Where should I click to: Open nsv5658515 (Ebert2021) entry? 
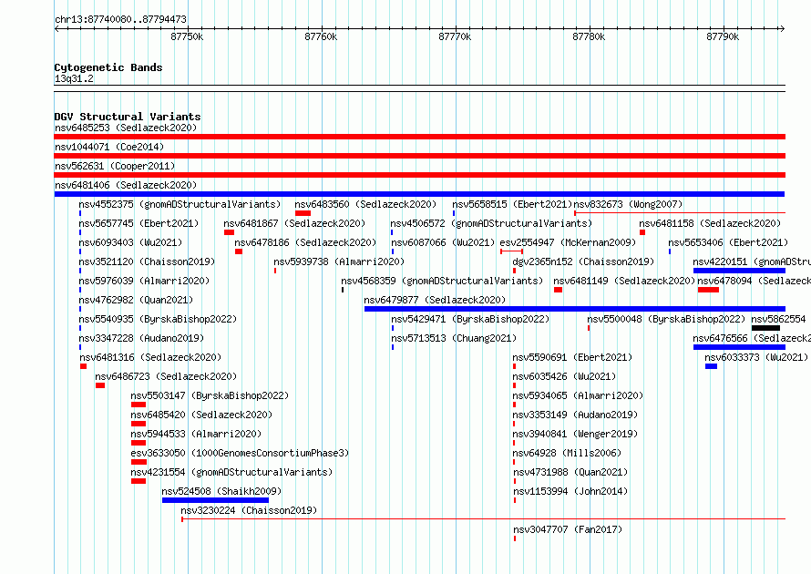[512, 204]
